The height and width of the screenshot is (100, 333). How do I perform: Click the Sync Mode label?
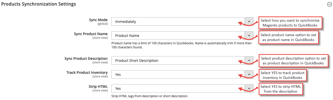tap(98, 20)
